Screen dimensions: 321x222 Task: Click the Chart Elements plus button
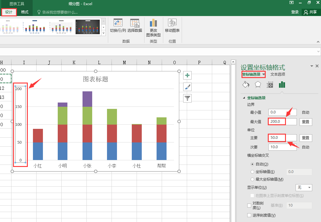click(187, 75)
